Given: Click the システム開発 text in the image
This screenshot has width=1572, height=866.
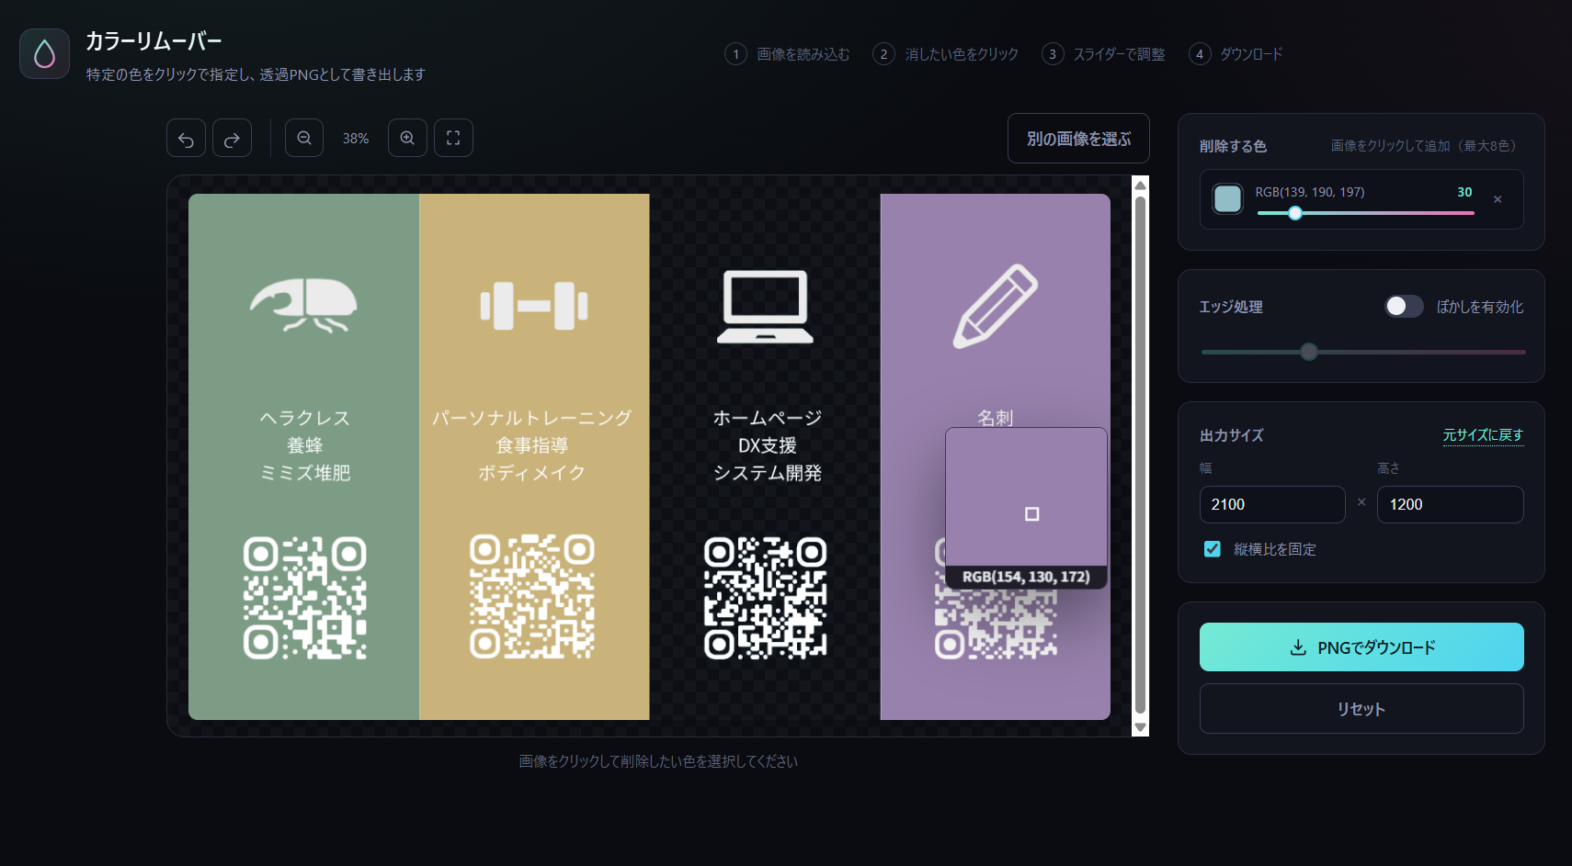Looking at the screenshot, I should (768, 473).
